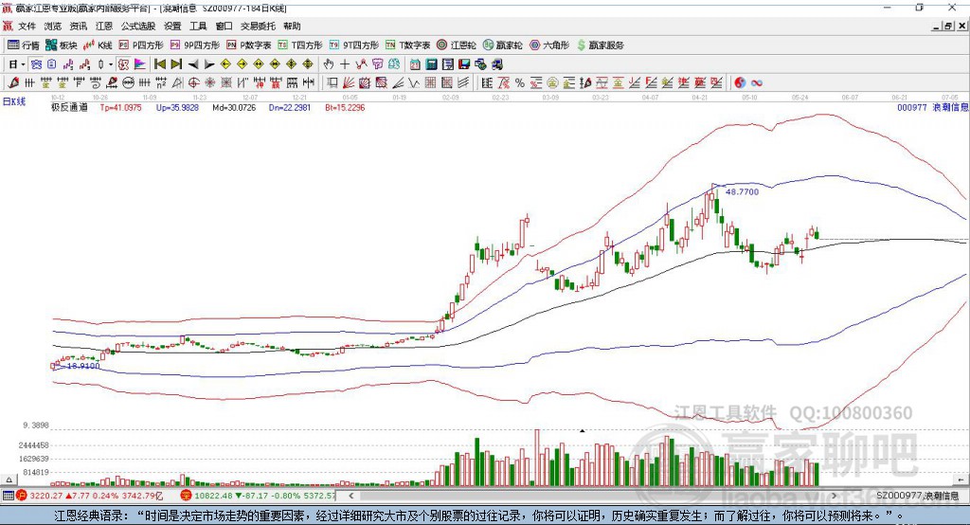Viewport: 970px width, 525px height.
Task: Open the calendar icon
Action: click(415, 64)
